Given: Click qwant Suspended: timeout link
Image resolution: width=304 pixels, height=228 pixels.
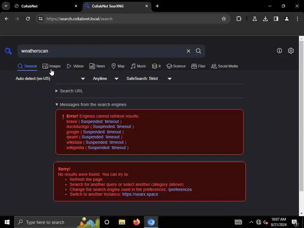Looking at the screenshot, I should (x=101, y=137).
